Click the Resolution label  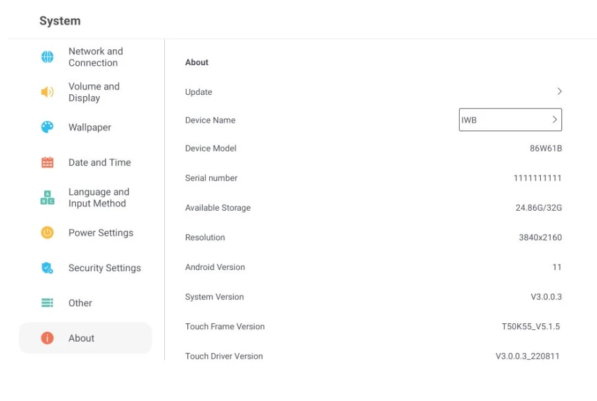205,237
